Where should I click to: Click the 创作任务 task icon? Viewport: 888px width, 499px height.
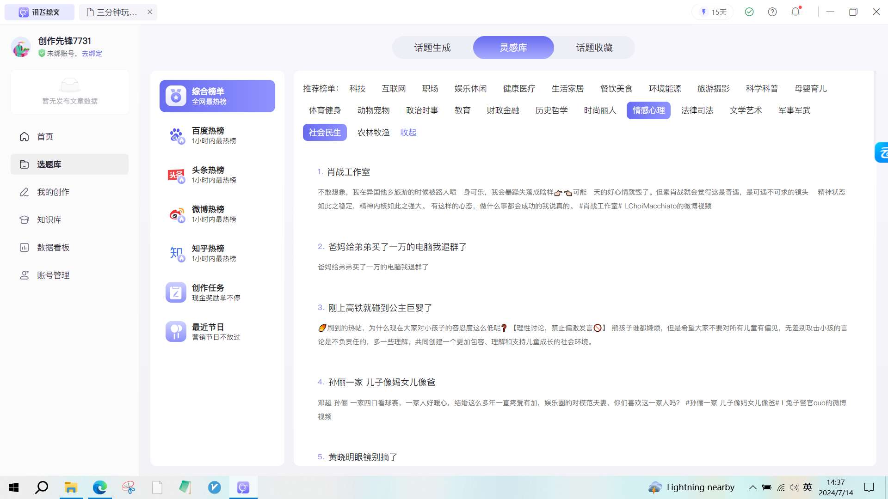[176, 292]
